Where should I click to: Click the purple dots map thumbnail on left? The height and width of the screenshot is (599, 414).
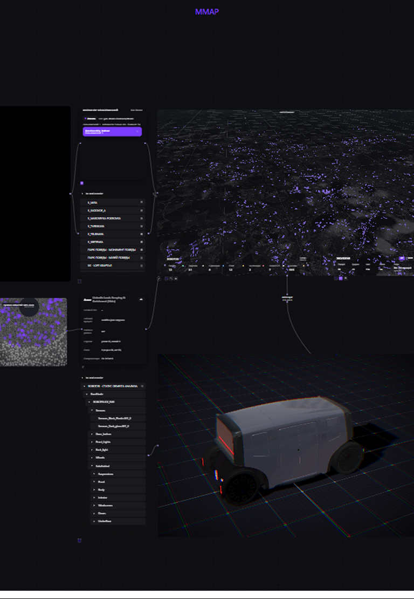coord(33,332)
